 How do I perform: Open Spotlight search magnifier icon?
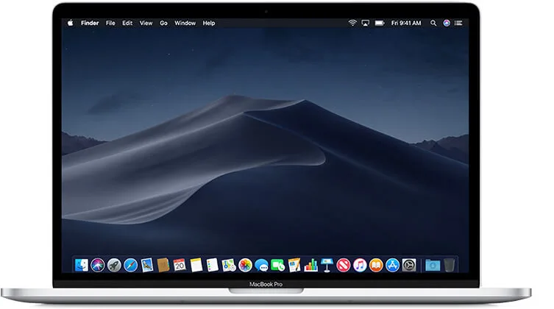(x=433, y=23)
